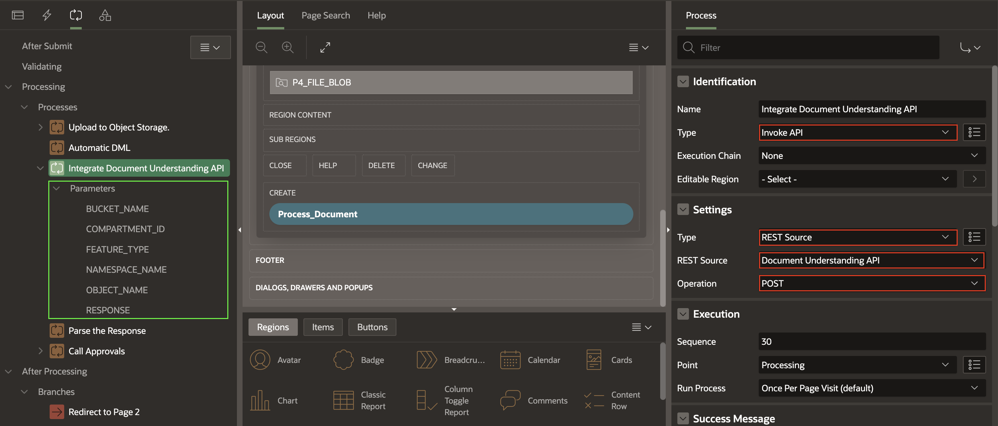Screen dimensions: 998x426
Task: Switch to the Page Search tab
Action: tap(325, 16)
